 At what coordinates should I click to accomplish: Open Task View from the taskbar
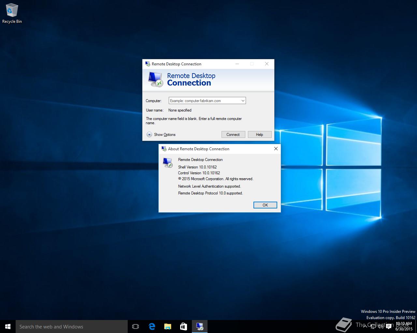click(136, 326)
